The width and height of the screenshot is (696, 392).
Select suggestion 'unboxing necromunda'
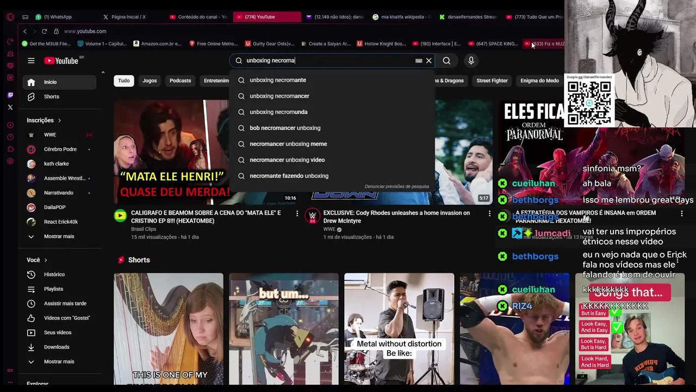click(332, 112)
